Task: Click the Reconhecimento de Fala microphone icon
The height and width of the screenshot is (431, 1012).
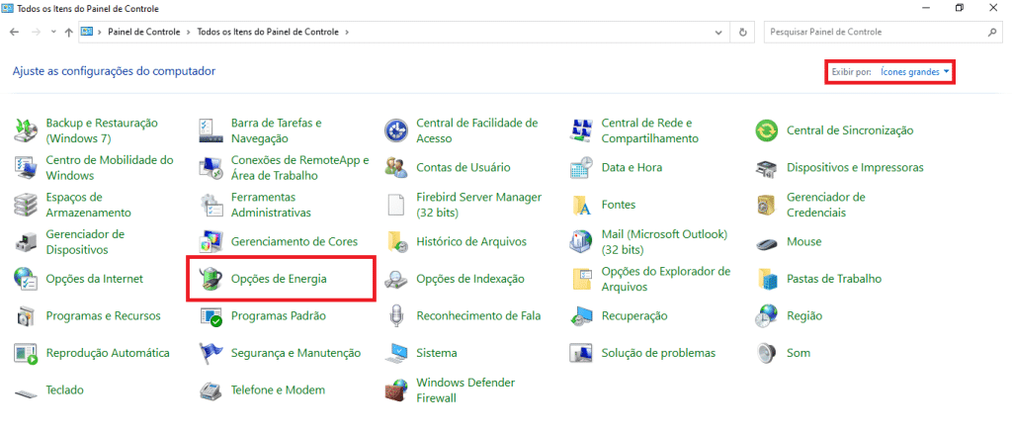Action: (396, 315)
